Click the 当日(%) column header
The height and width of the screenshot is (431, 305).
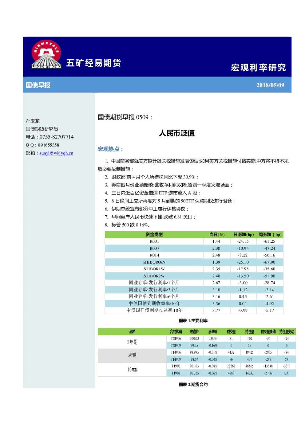tap(217, 234)
